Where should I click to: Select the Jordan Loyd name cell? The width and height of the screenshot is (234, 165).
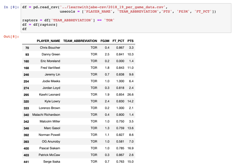click(x=51, y=88)
